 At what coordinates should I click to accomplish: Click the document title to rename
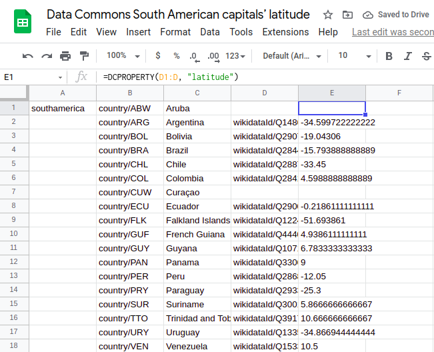tap(178, 15)
